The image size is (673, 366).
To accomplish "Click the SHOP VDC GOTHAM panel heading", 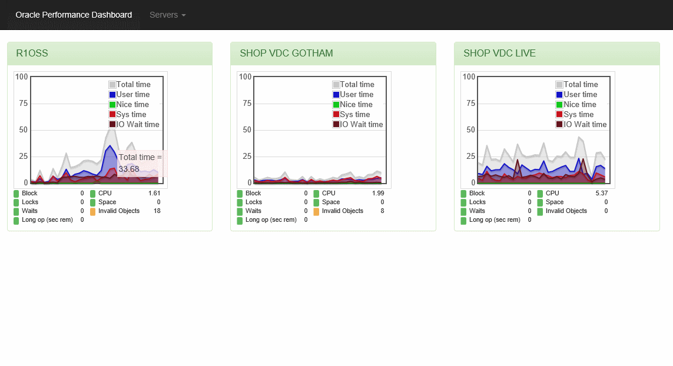I will click(x=333, y=54).
